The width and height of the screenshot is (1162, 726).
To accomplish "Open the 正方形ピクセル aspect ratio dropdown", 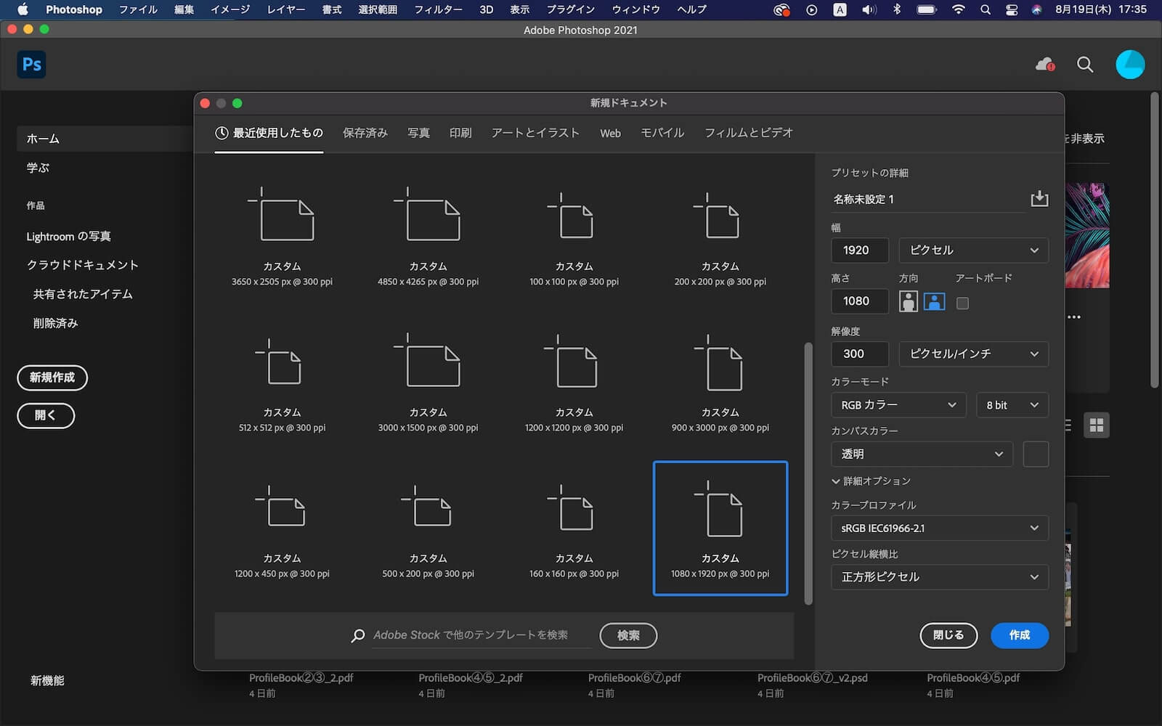I will (940, 576).
